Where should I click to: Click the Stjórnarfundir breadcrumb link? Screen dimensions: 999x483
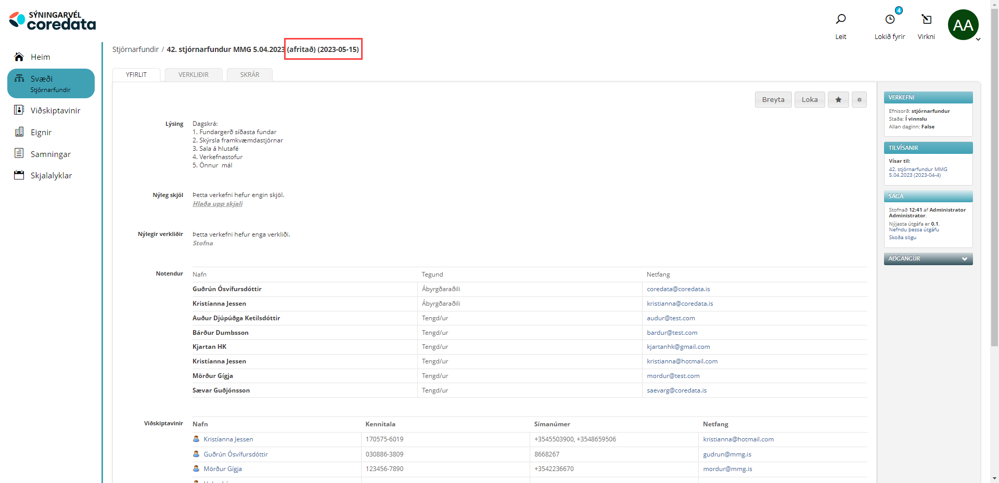click(135, 49)
